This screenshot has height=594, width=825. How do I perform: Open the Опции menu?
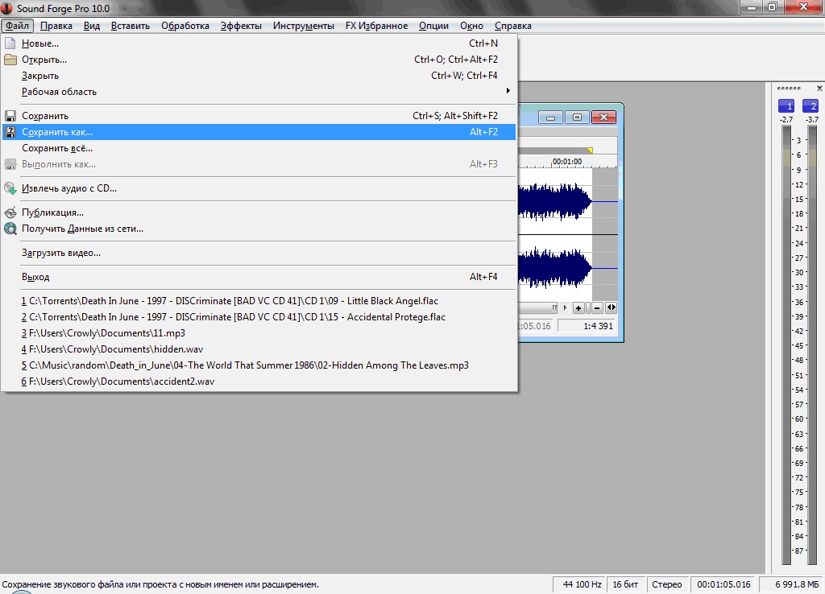click(x=433, y=26)
